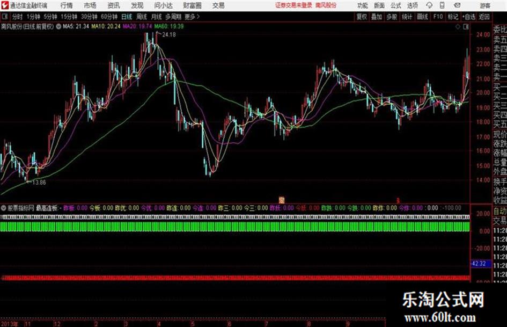Image resolution: width=507 pixels, height=327 pixels.
Task: Click the 复权 toolbar button
Action: click(x=361, y=17)
